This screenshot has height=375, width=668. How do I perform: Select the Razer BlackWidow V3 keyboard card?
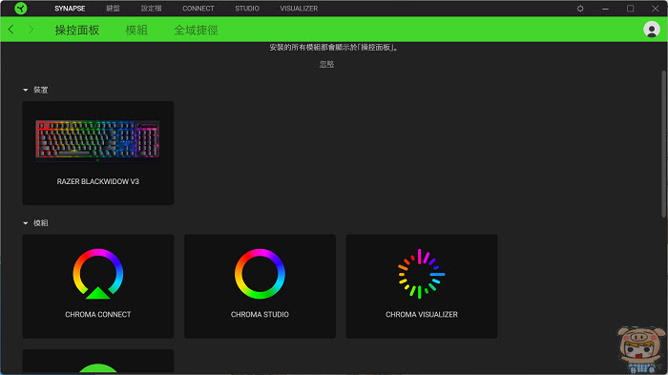98,153
